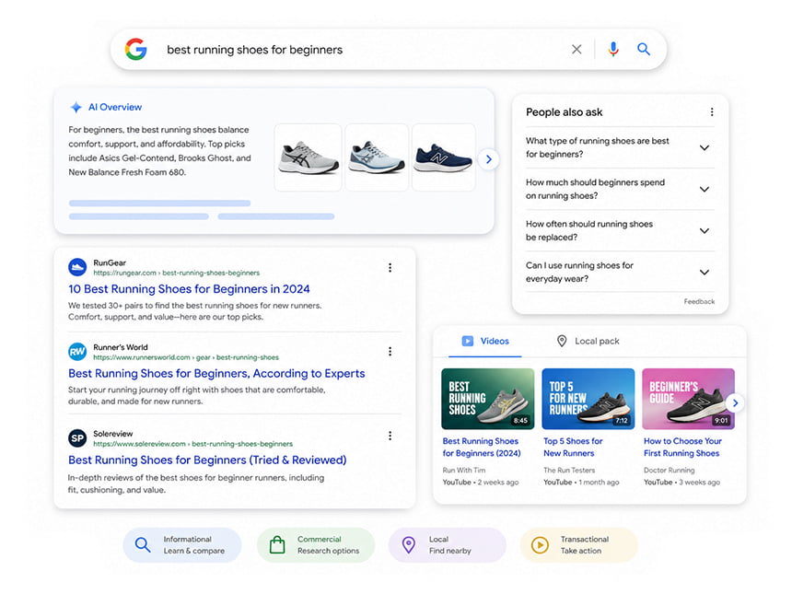Click the Feedback link under People also ask

pyautogui.click(x=699, y=301)
